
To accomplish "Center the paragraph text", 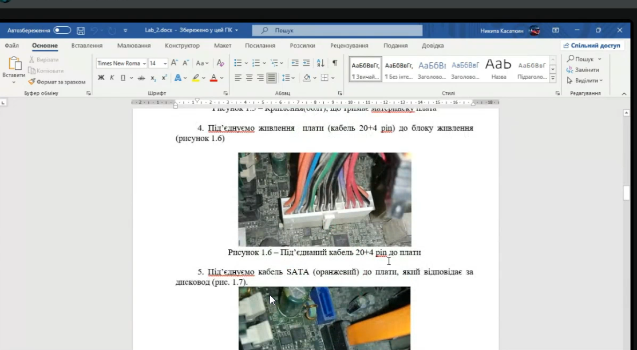I will click(249, 78).
